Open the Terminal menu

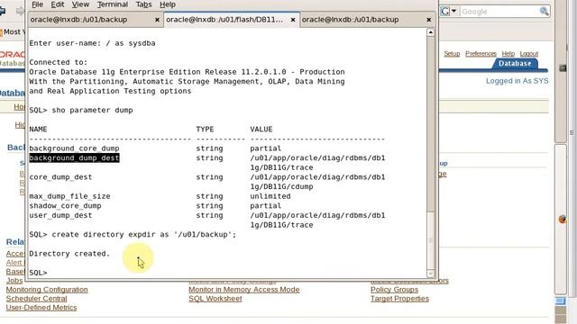tap(112, 4)
